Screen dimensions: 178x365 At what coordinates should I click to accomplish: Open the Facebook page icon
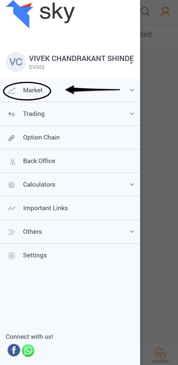click(14, 350)
